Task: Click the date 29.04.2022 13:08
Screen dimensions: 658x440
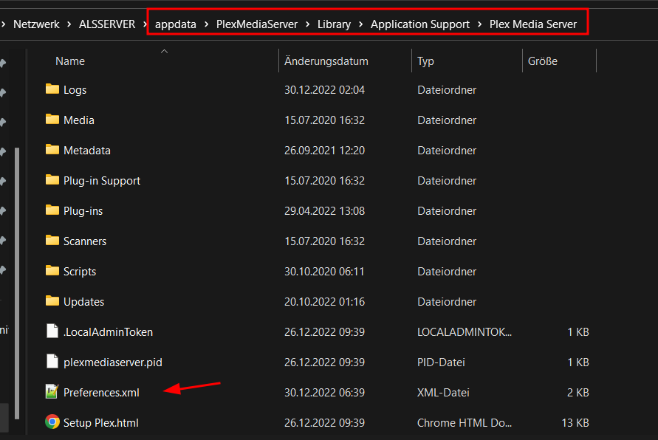Action: click(324, 211)
